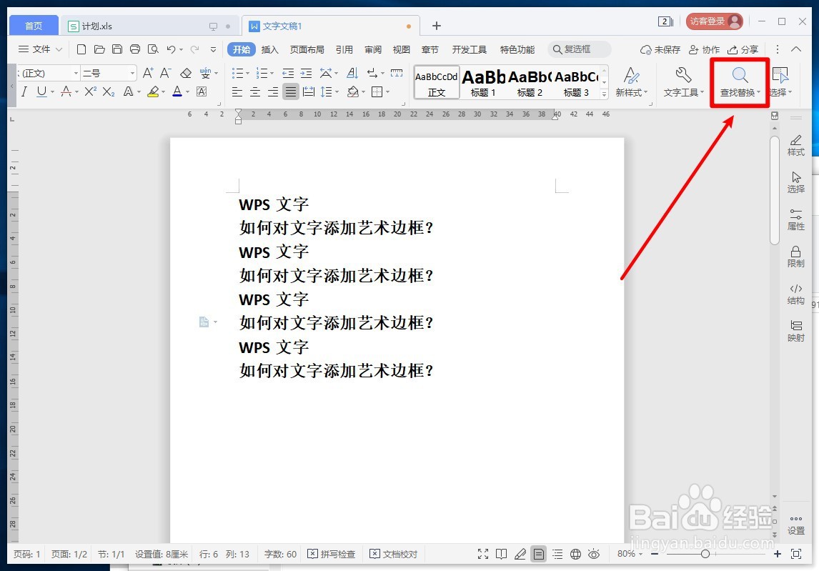819x571 pixels.
Task: Toggle underline formatting
Action: [41, 92]
